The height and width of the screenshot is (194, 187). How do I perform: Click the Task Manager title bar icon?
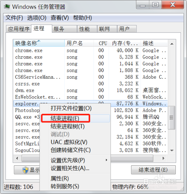[x=7, y=6]
